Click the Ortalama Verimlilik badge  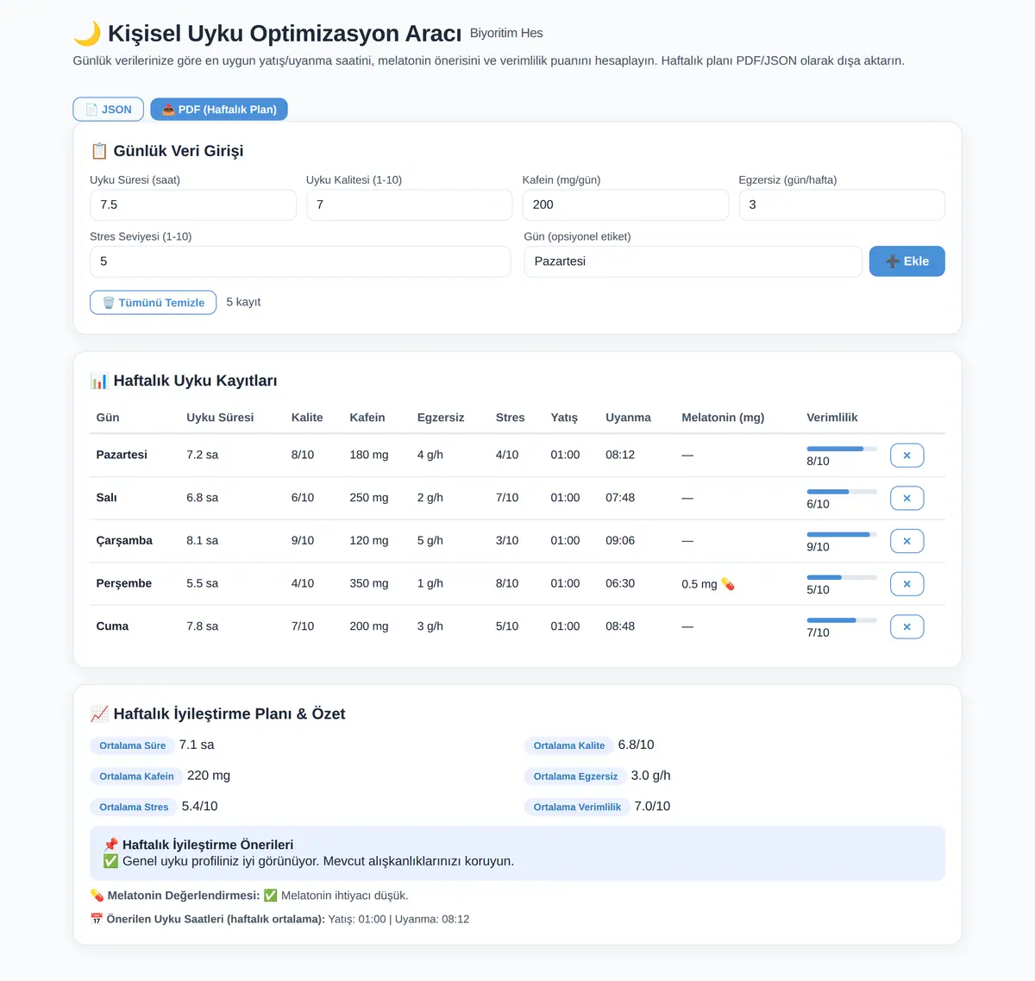point(577,808)
